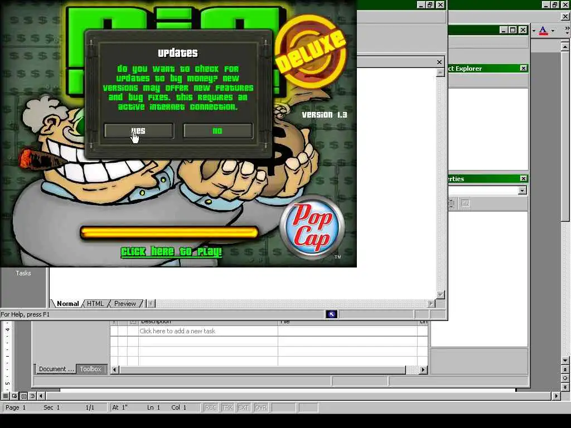Image resolution: width=571 pixels, height=428 pixels.
Task: Click Yes in the Updates dialog
Action: [x=139, y=130]
